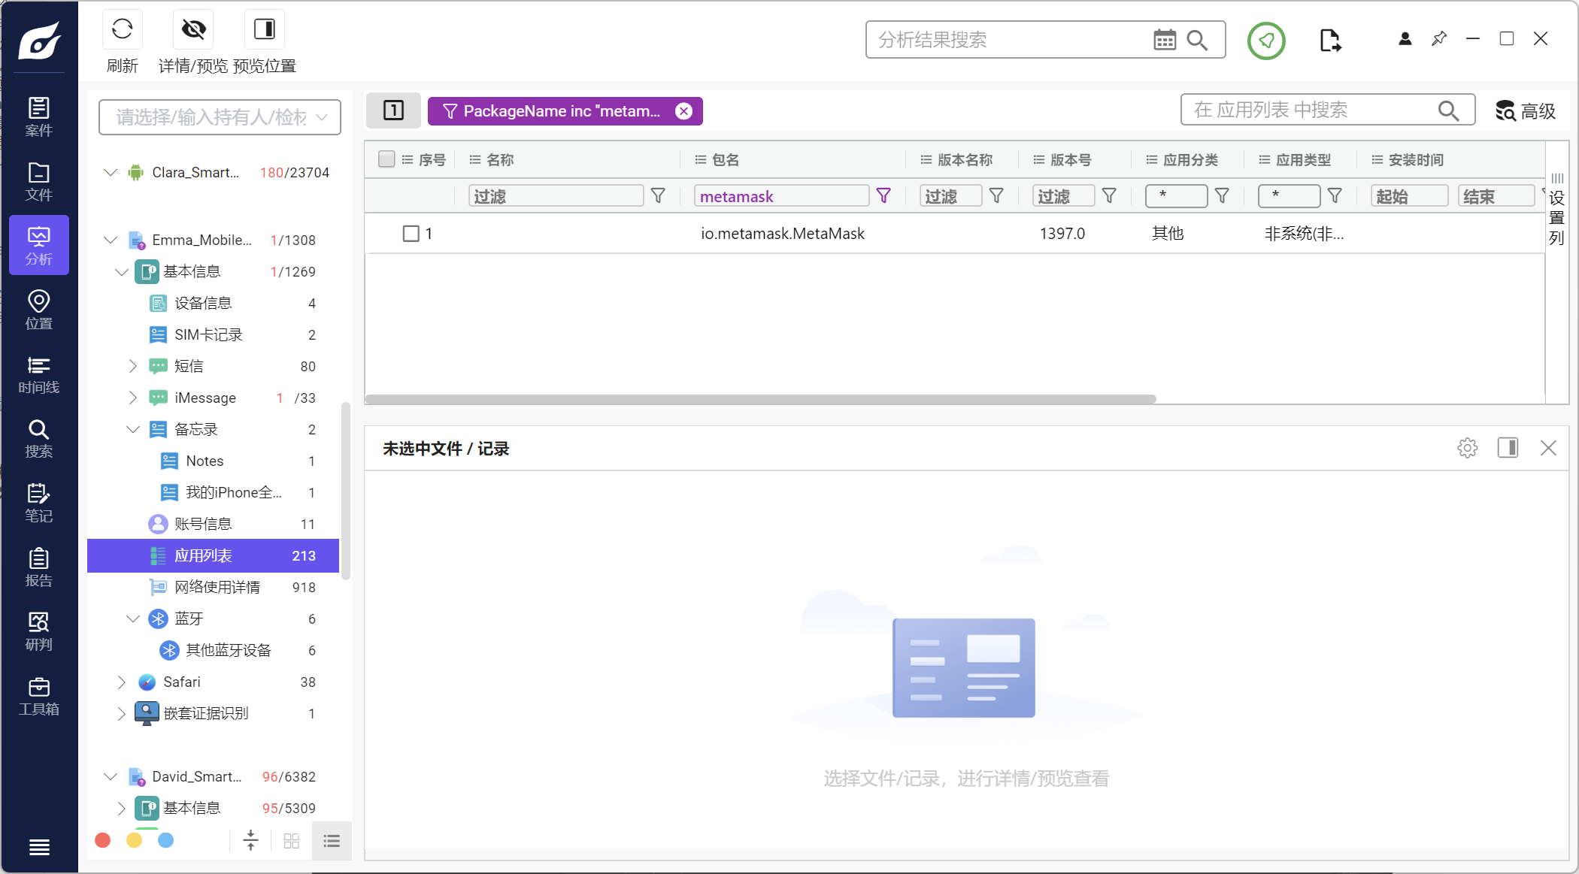
Task: Click the green shield status icon
Action: tap(1266, 41)
